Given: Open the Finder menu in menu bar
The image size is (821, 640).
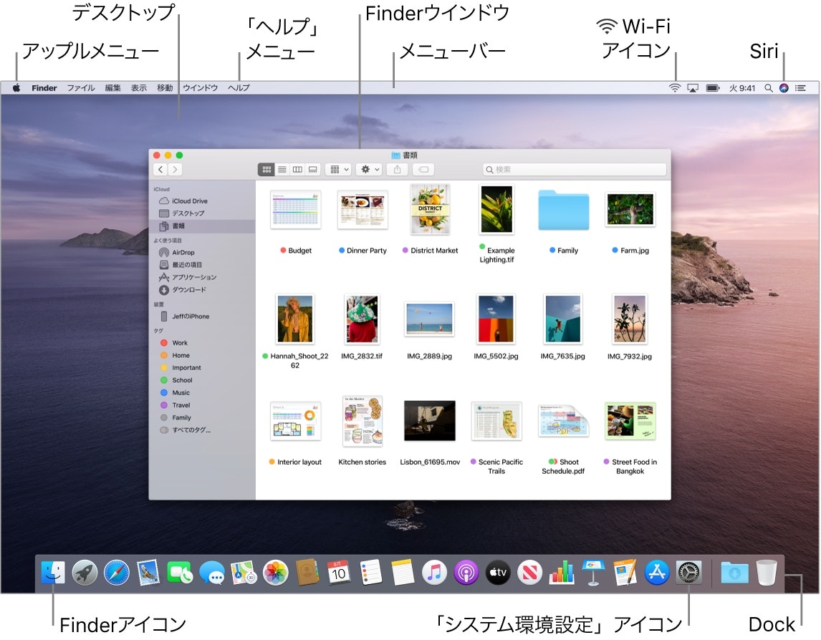Looking at the screenshot, I should (x=44, y=88).
